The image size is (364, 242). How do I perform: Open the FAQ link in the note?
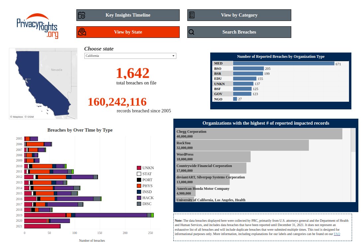pos(337,234)
